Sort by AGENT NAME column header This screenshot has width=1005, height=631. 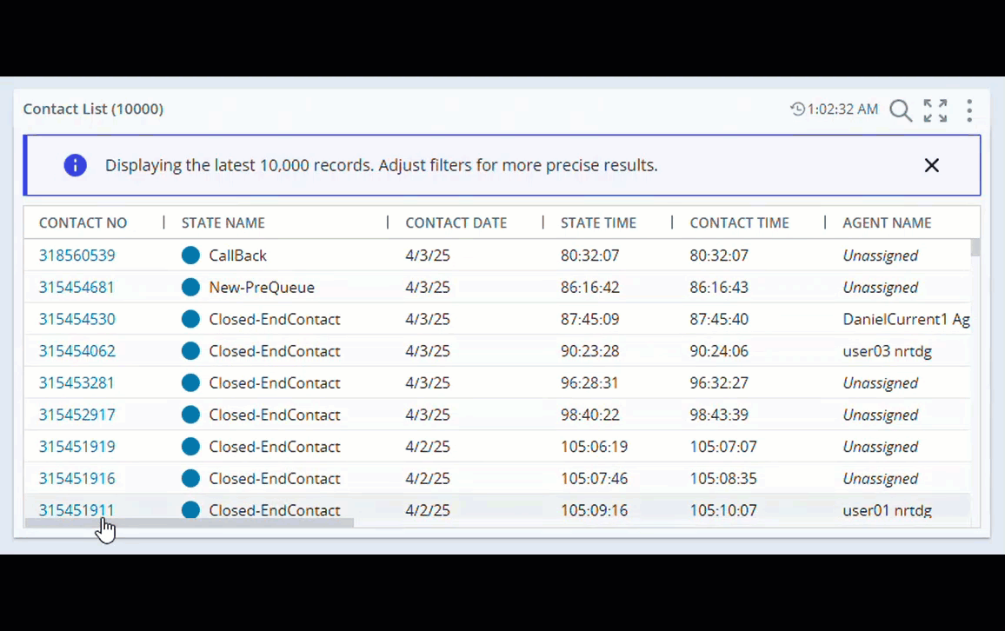[x=887, y=223]
